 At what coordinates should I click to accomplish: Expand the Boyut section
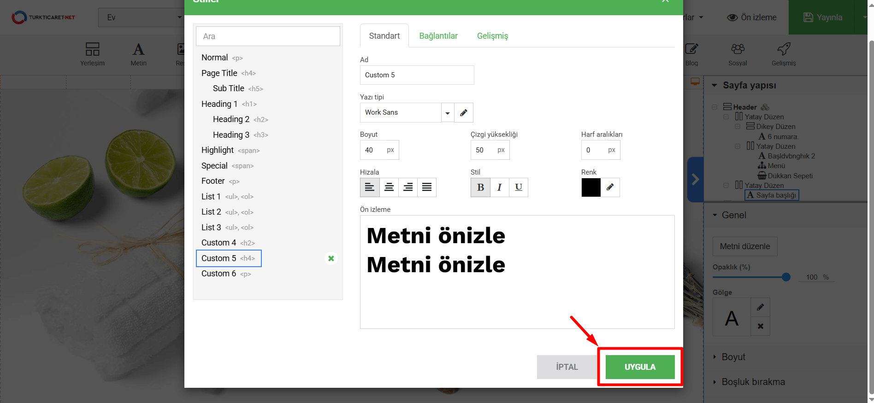click(733, 357)
